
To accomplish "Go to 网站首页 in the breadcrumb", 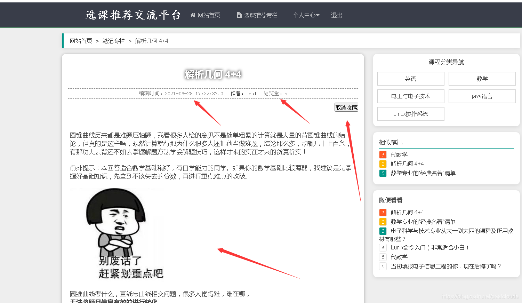I will coord(81,41).
